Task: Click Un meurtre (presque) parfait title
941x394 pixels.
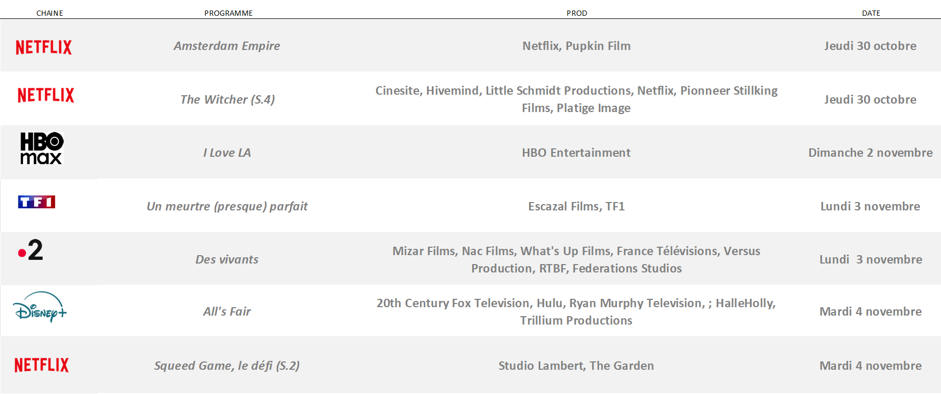Action: pos(227,206)
